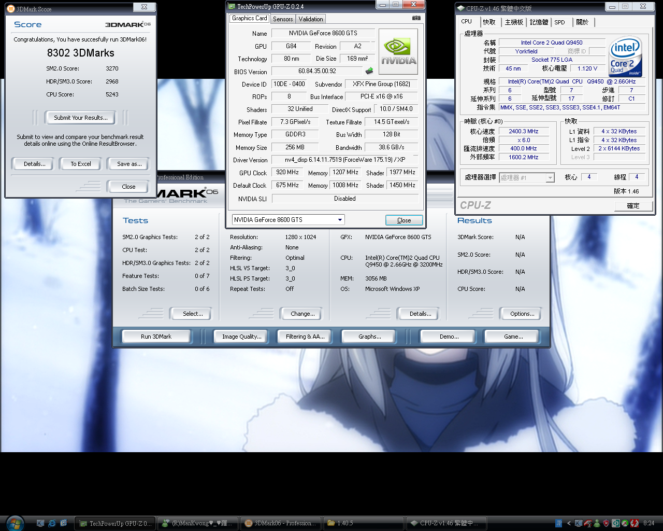Switch to CPU-Z window in taskbar

[445, 523]
